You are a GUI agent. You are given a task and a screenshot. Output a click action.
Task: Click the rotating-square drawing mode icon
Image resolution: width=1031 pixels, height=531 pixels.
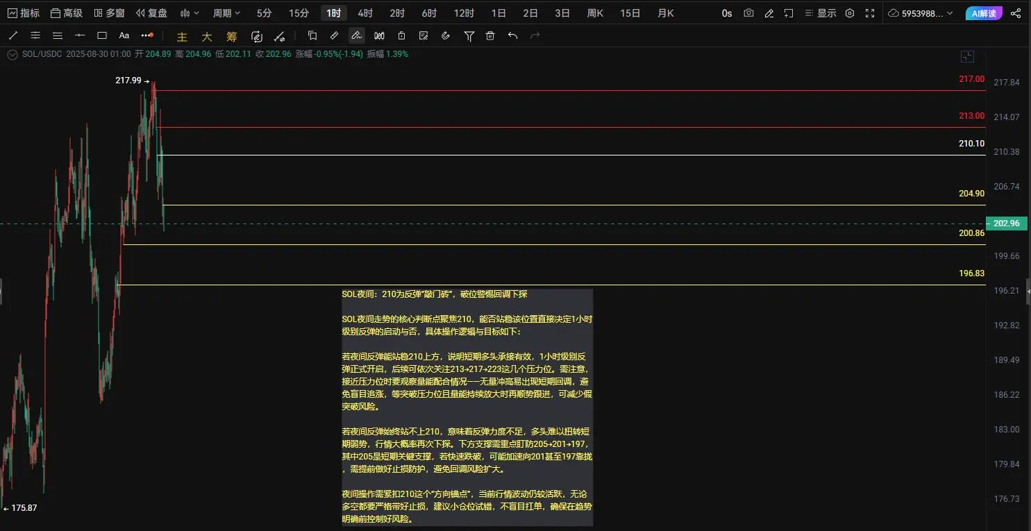pos(257,36)
